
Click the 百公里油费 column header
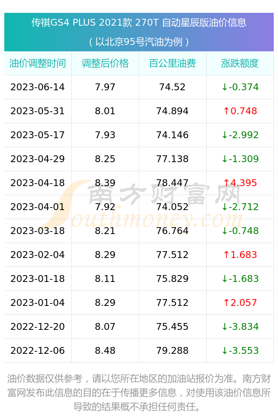172,63
